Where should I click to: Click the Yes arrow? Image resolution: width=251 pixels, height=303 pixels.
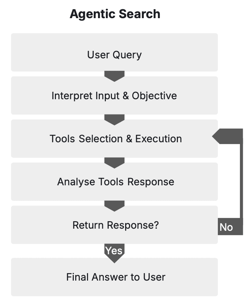pyautogui.click(x=114, y=253)
